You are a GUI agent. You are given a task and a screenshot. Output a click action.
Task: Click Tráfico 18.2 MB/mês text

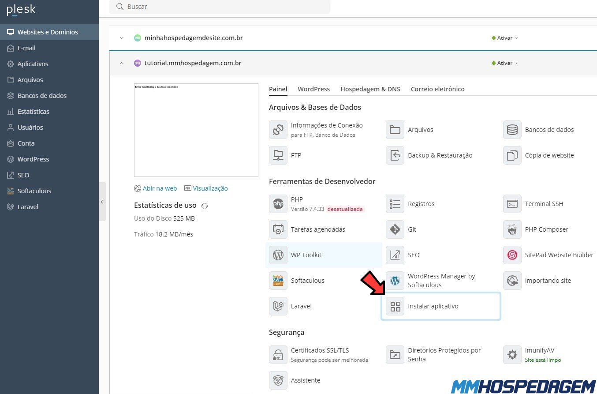click(164, 234)
